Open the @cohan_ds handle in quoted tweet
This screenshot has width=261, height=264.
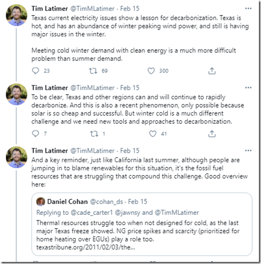point(107,201)
